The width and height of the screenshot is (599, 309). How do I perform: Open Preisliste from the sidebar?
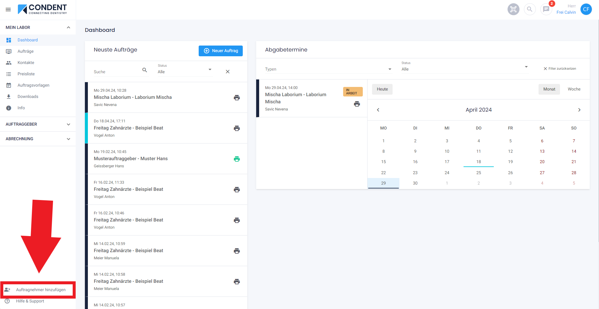point(26,74)
